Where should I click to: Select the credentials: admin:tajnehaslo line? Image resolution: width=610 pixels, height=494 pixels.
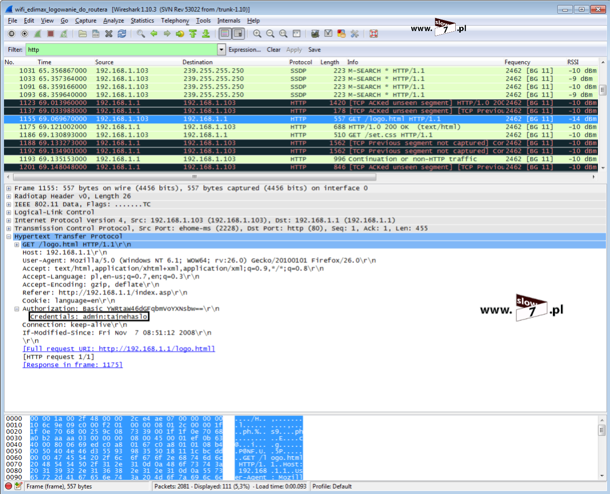point(89,317)
